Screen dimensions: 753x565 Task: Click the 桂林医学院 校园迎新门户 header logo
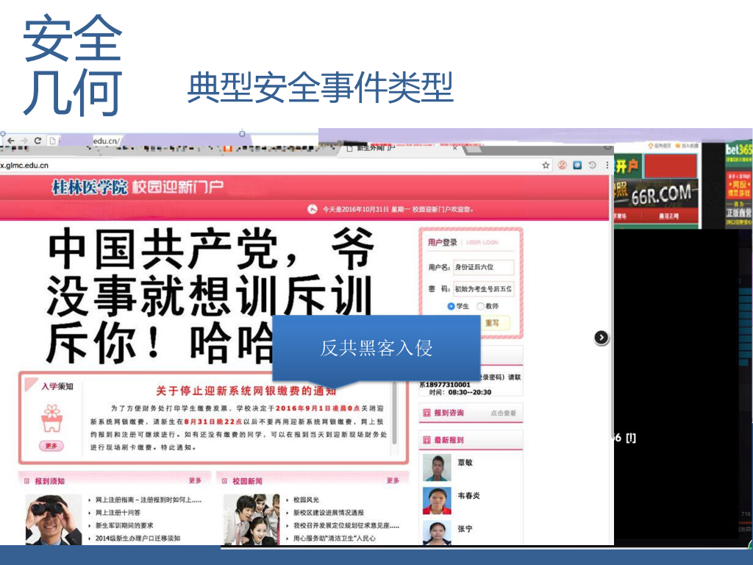138,187
